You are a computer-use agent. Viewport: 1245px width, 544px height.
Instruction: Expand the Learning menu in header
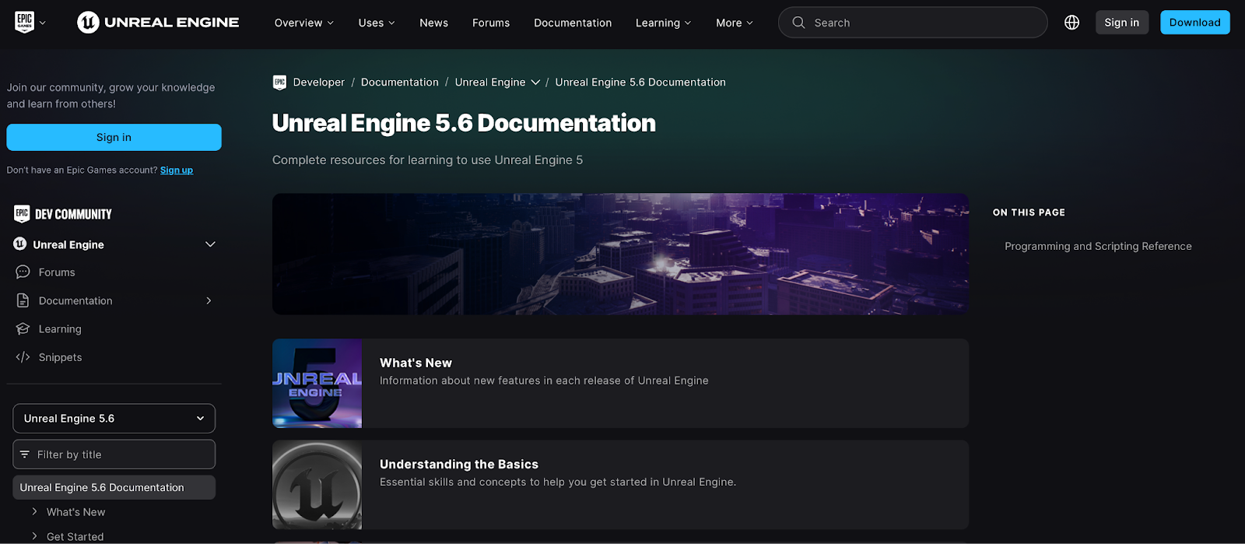point(663,23)
